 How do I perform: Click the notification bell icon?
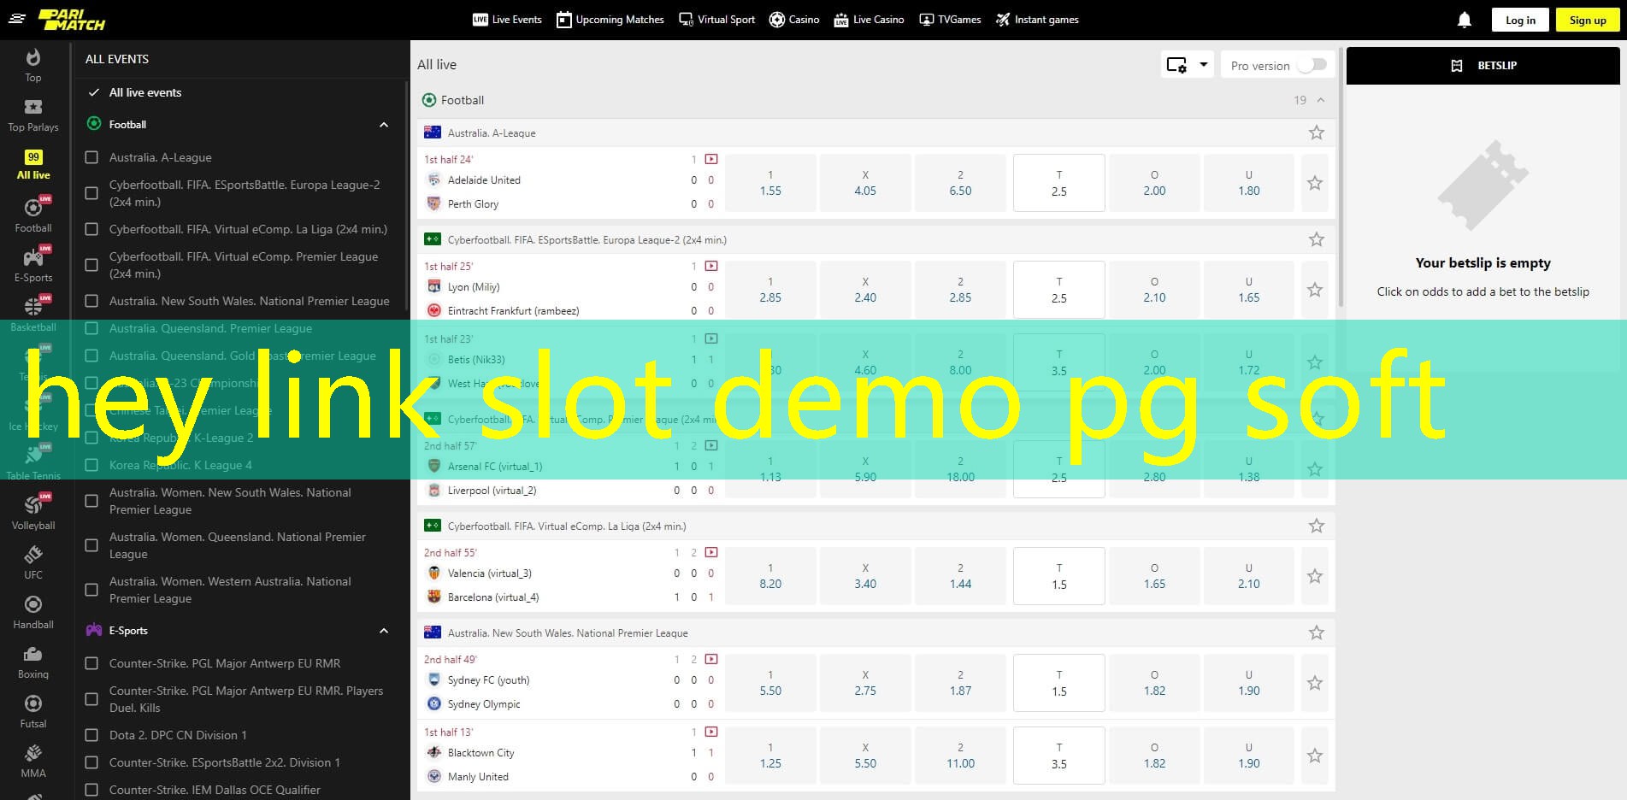[x=1464, y=19]
